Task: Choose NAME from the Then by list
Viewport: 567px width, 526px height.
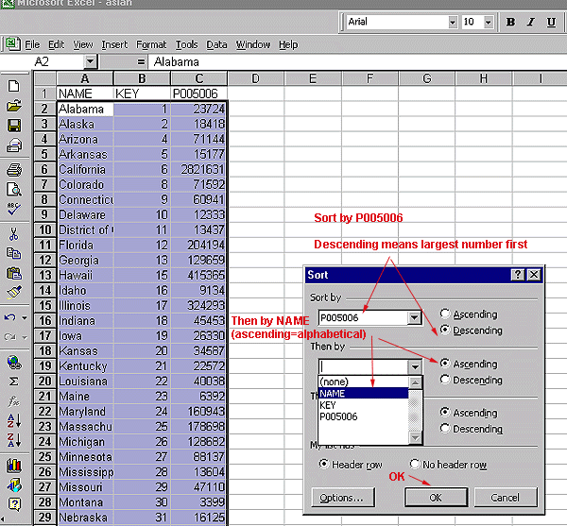Action: pos(363,394)
